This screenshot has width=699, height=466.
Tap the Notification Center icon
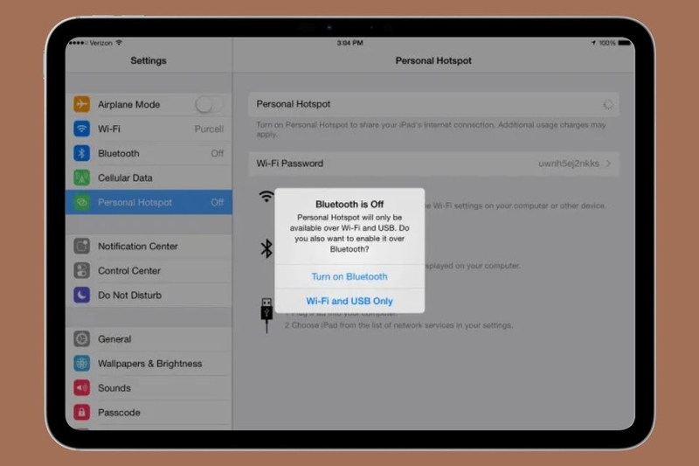[x=81, y=247]
